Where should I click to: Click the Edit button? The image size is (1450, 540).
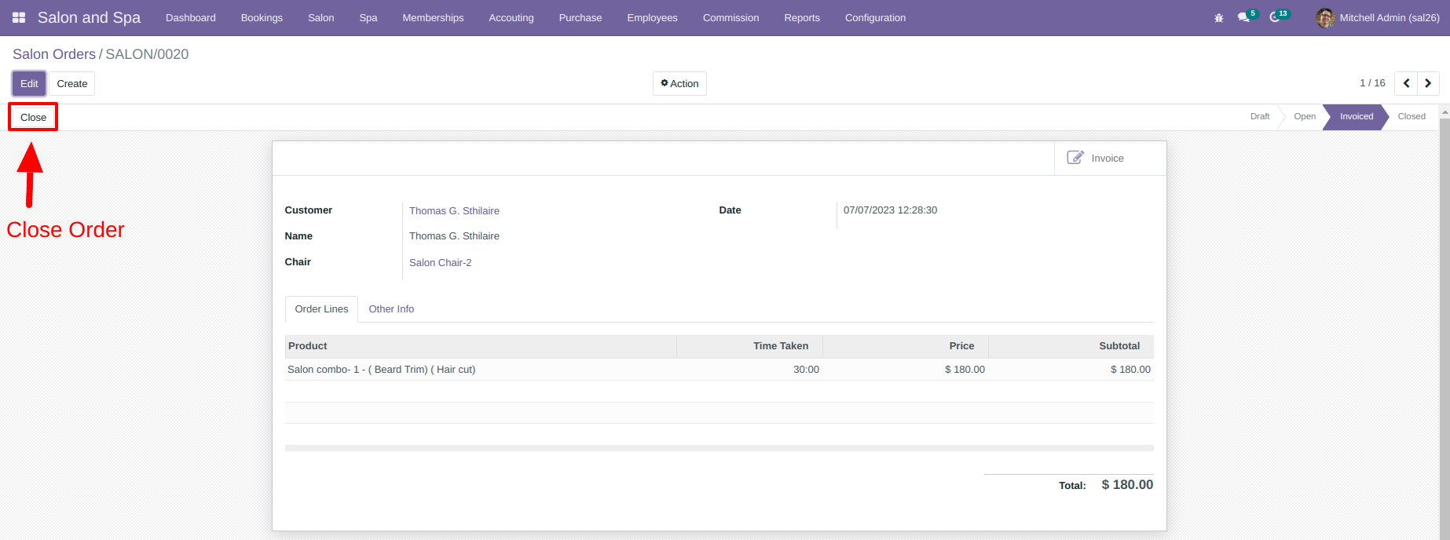coord(29,84)
